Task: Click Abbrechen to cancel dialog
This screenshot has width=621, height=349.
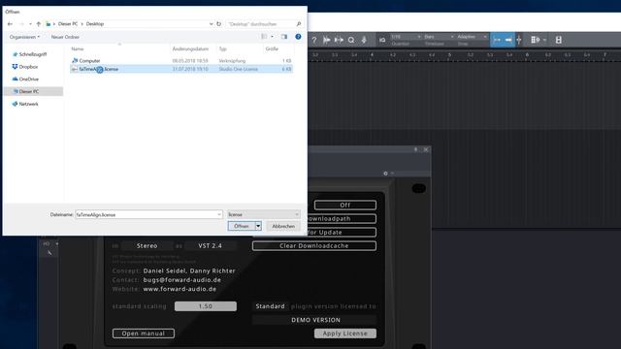Action: [x=283, y=226]
